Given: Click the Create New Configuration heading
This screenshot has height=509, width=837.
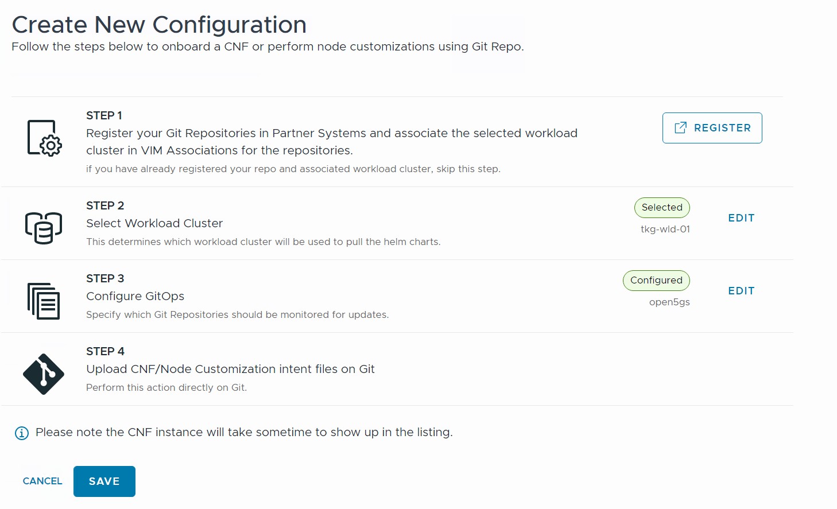Looking at the screenshot, I should point(159,25).
